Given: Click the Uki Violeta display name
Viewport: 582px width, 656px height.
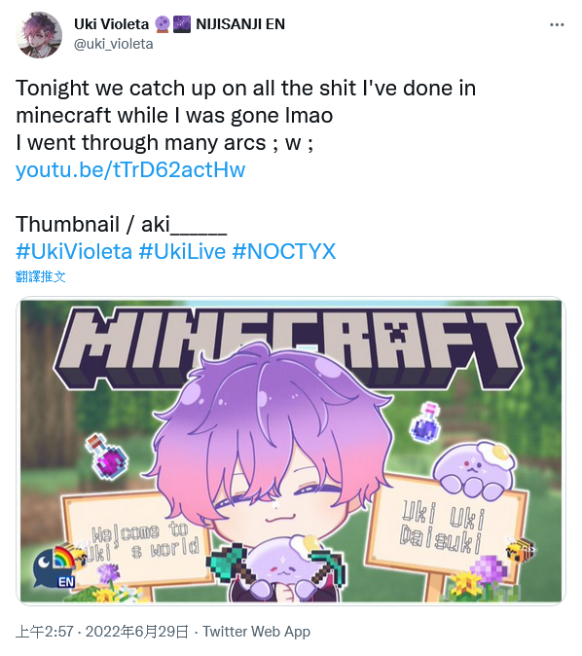Looking at the screenshot, I should pos(111,24).
